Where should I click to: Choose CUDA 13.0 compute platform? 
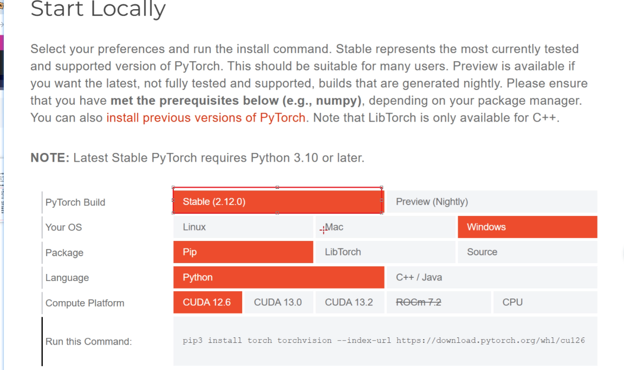click(x=278, y=302)
